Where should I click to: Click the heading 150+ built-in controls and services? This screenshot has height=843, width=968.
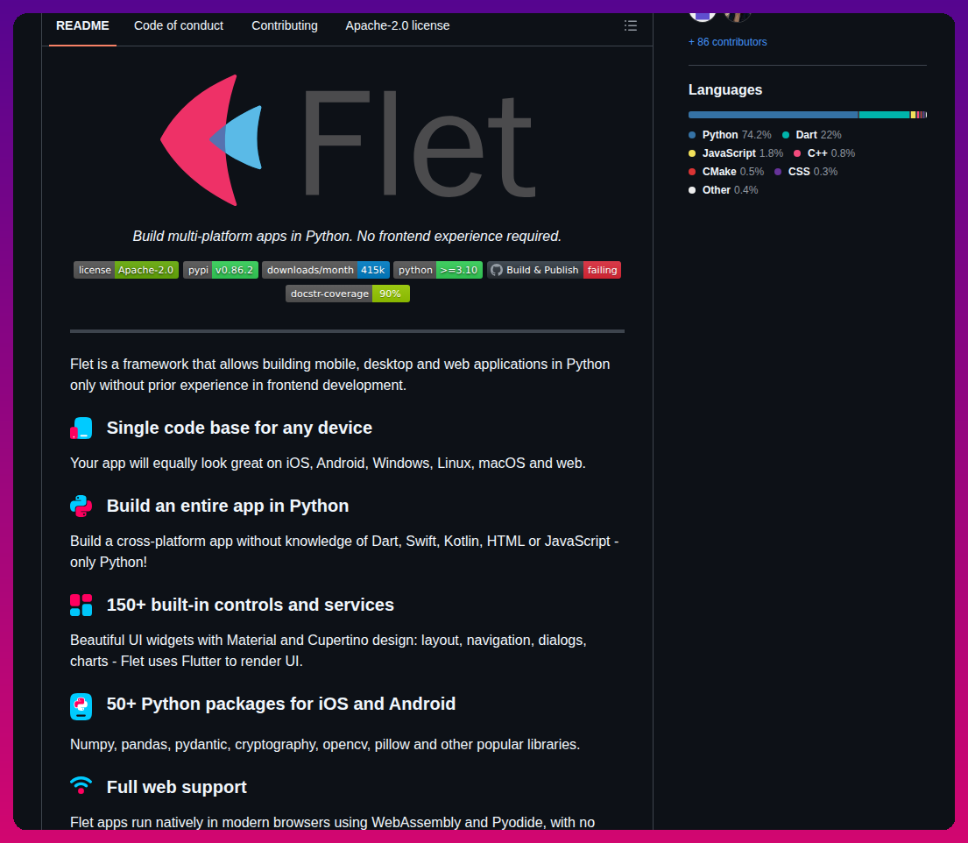point(250,605)
